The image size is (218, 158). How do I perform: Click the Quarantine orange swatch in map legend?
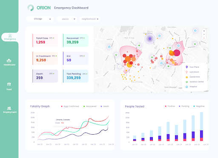pos(187,77)
